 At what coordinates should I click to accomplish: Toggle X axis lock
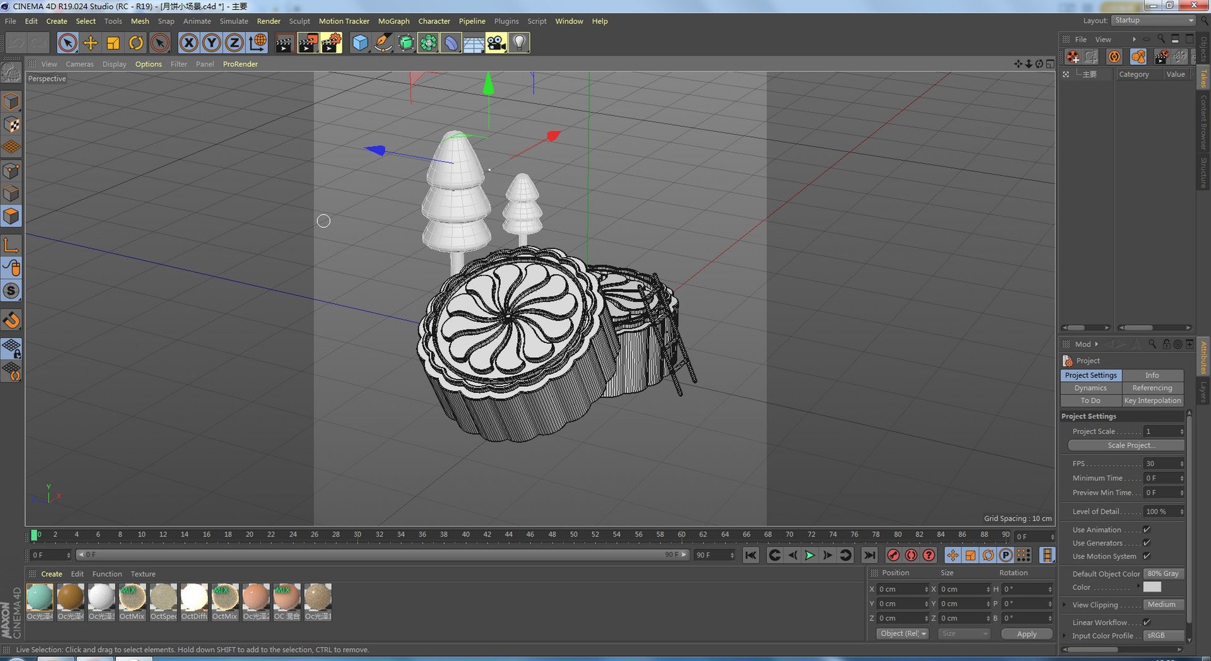189,43
